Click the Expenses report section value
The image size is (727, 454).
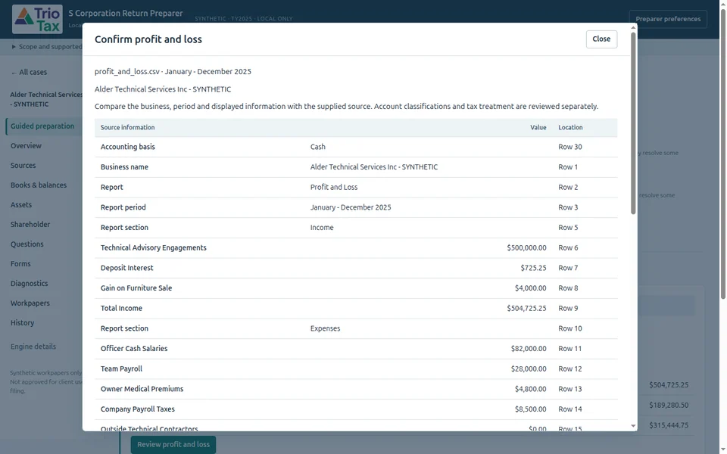(x=325, y=328)
